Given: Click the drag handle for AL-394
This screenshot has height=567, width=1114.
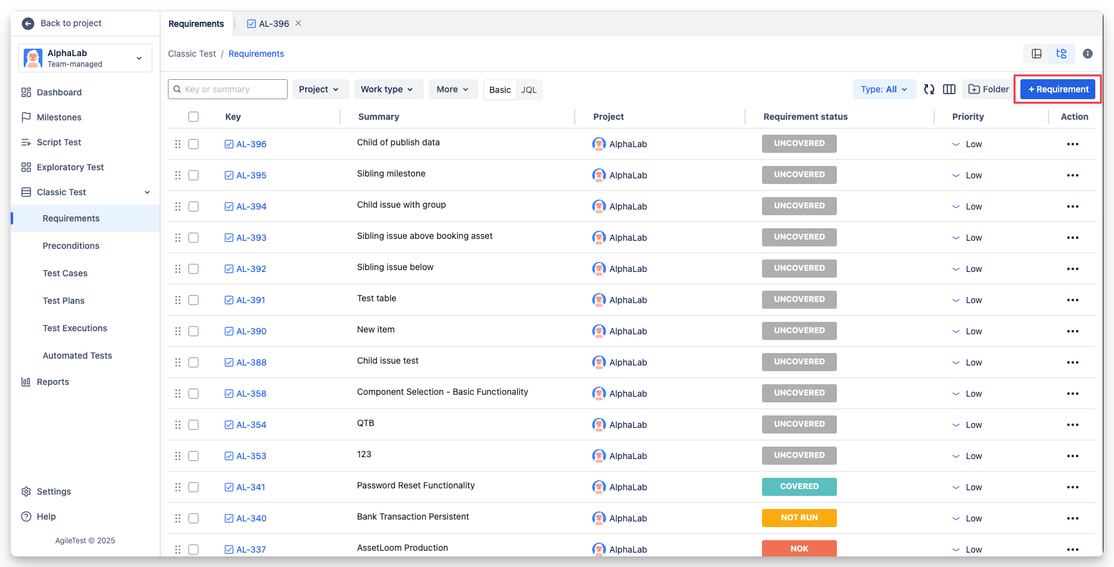Looking at the screenshot, I should 178,206.
